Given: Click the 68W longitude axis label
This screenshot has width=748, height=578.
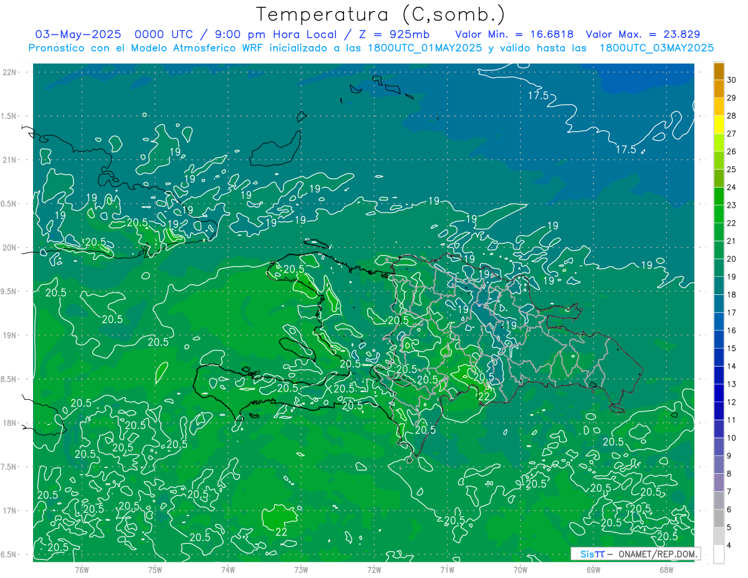Looking at the screenshot, I should (x=666, y=570).
